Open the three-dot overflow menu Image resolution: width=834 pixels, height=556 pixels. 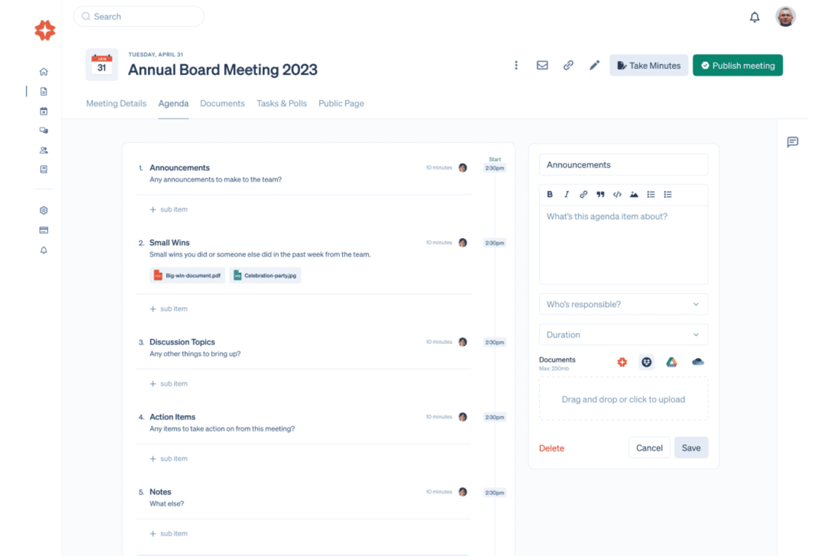(x=516, y=65)
